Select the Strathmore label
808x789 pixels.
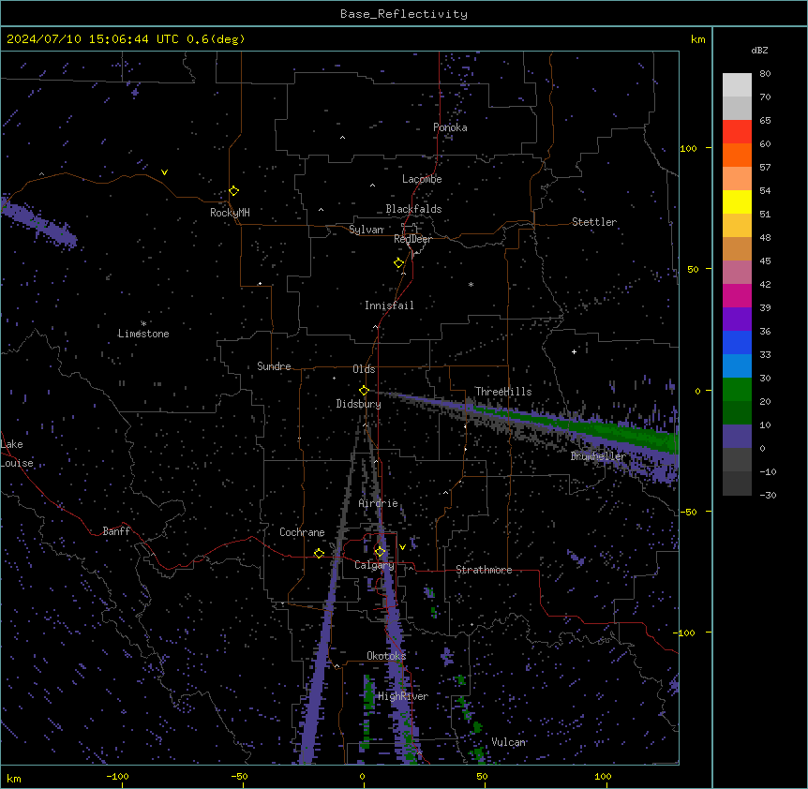484,570
